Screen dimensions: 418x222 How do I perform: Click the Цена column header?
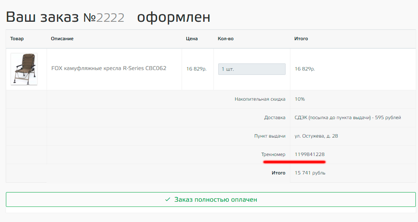pos(192,39)
